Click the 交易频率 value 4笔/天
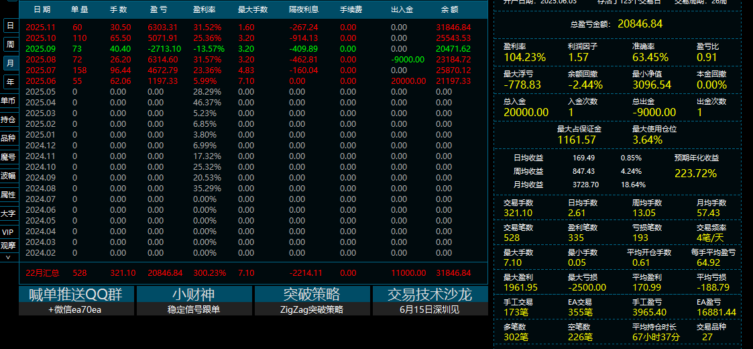This screenshot has width=753, height=349. click(x=709, y=238)
